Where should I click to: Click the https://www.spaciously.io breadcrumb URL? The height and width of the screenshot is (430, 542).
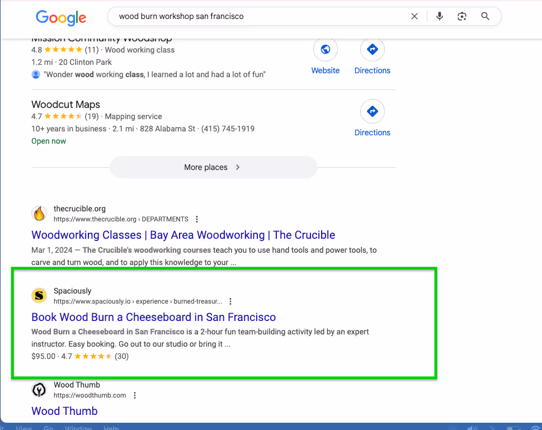tap(138, 301)
